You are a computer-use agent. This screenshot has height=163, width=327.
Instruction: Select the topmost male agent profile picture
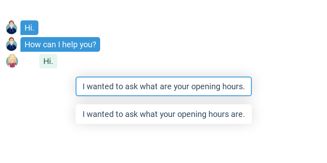coord(12,28)
